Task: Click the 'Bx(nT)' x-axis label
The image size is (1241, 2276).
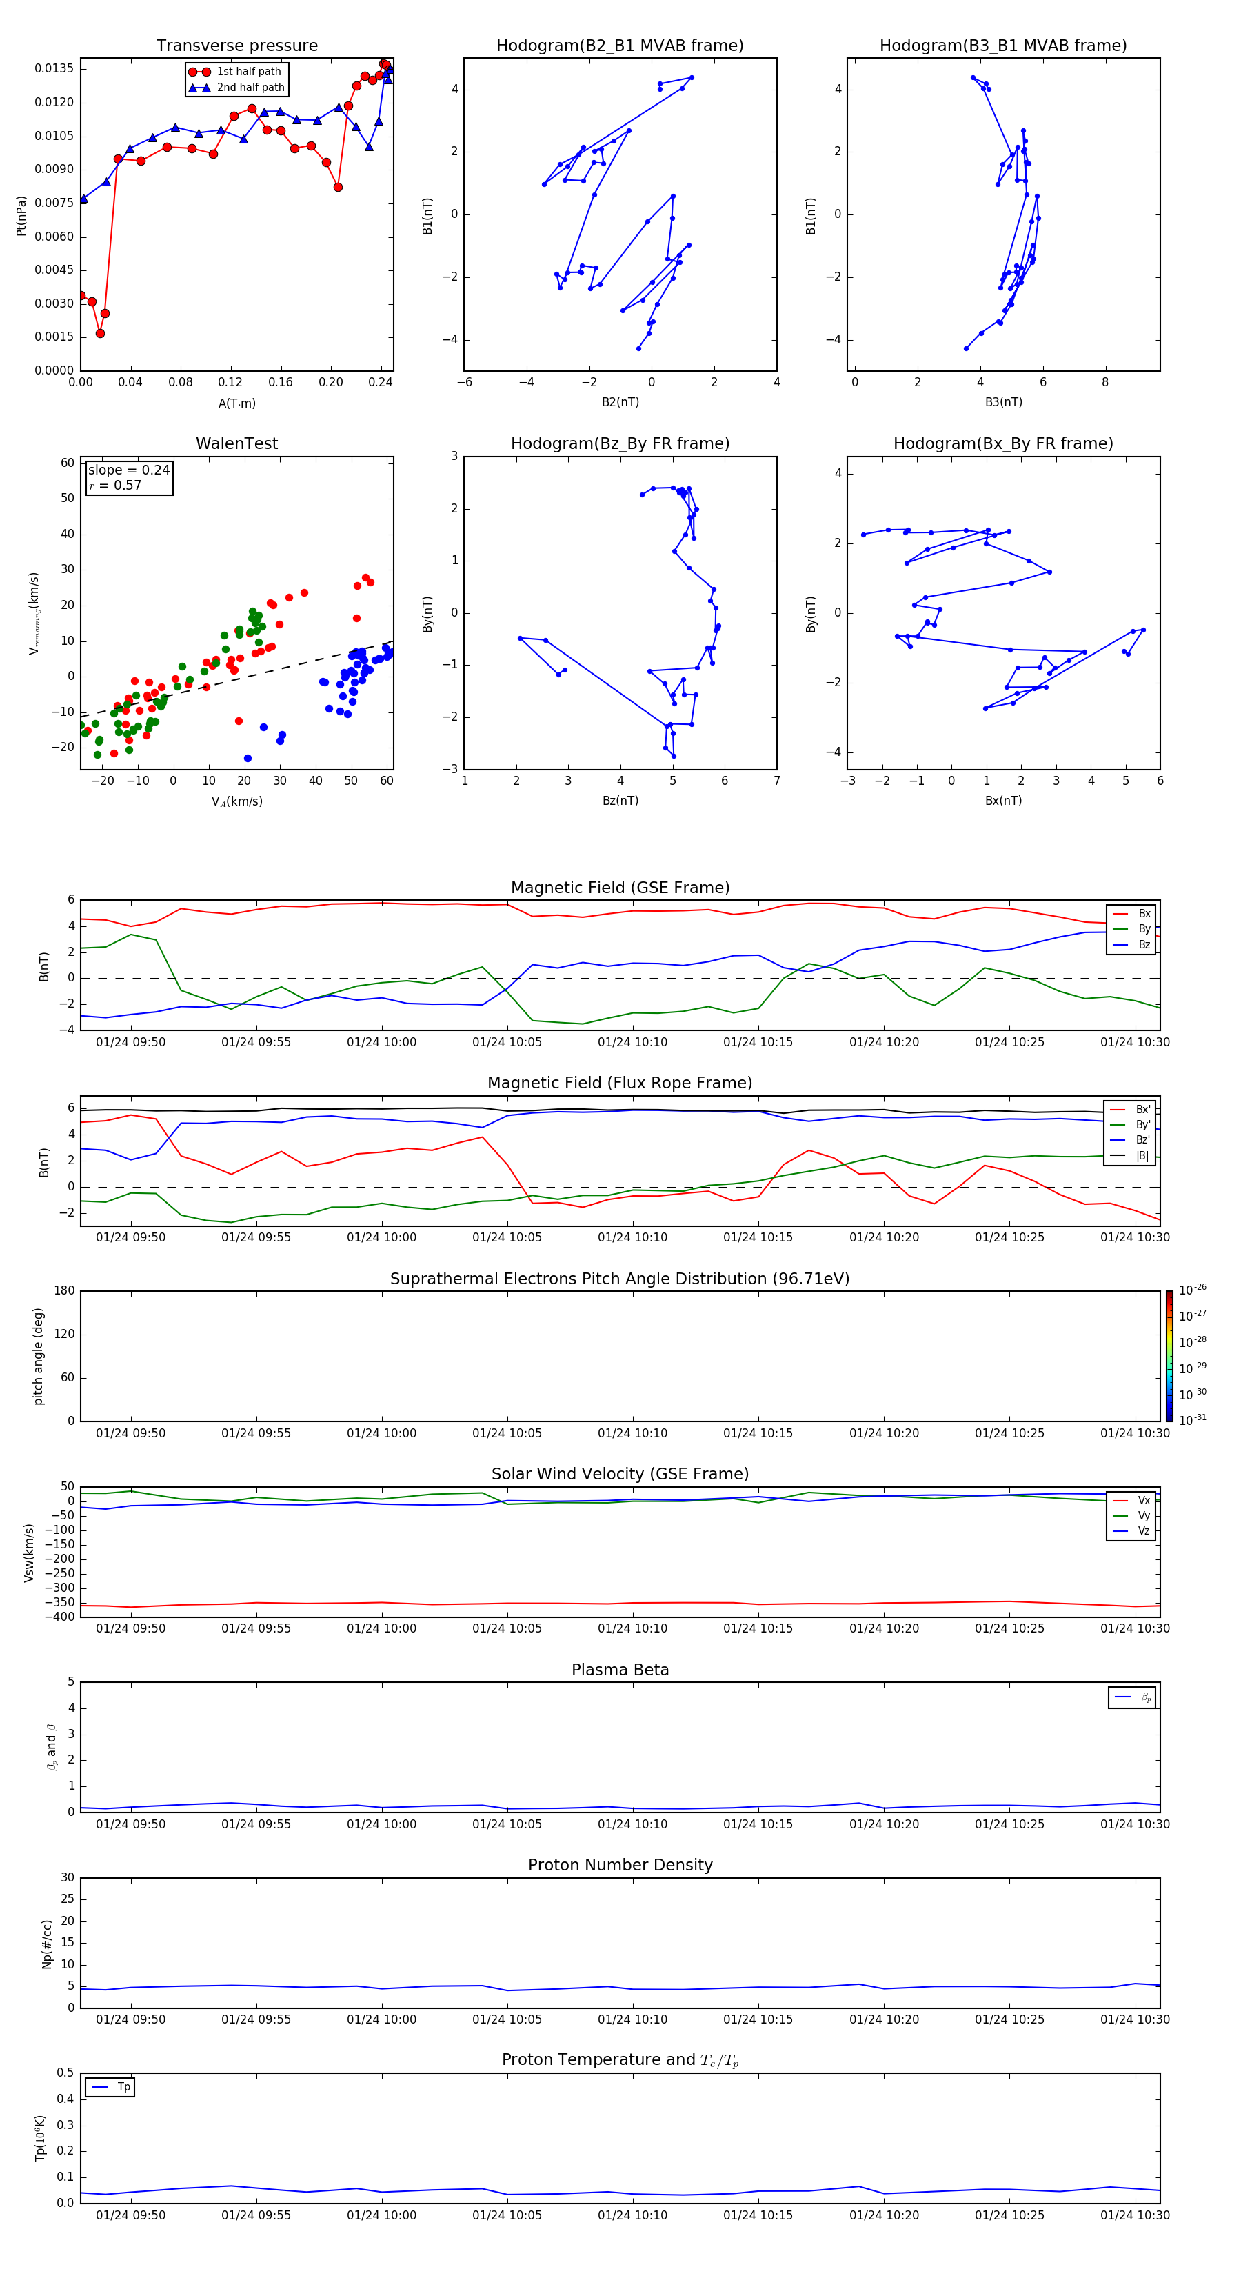Action: (1003, 801)
